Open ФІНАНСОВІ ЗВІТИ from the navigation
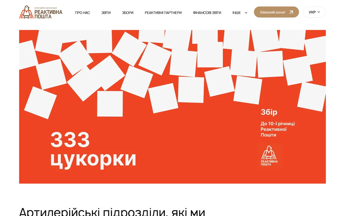 pyautogui.click(x=207, y=13)
